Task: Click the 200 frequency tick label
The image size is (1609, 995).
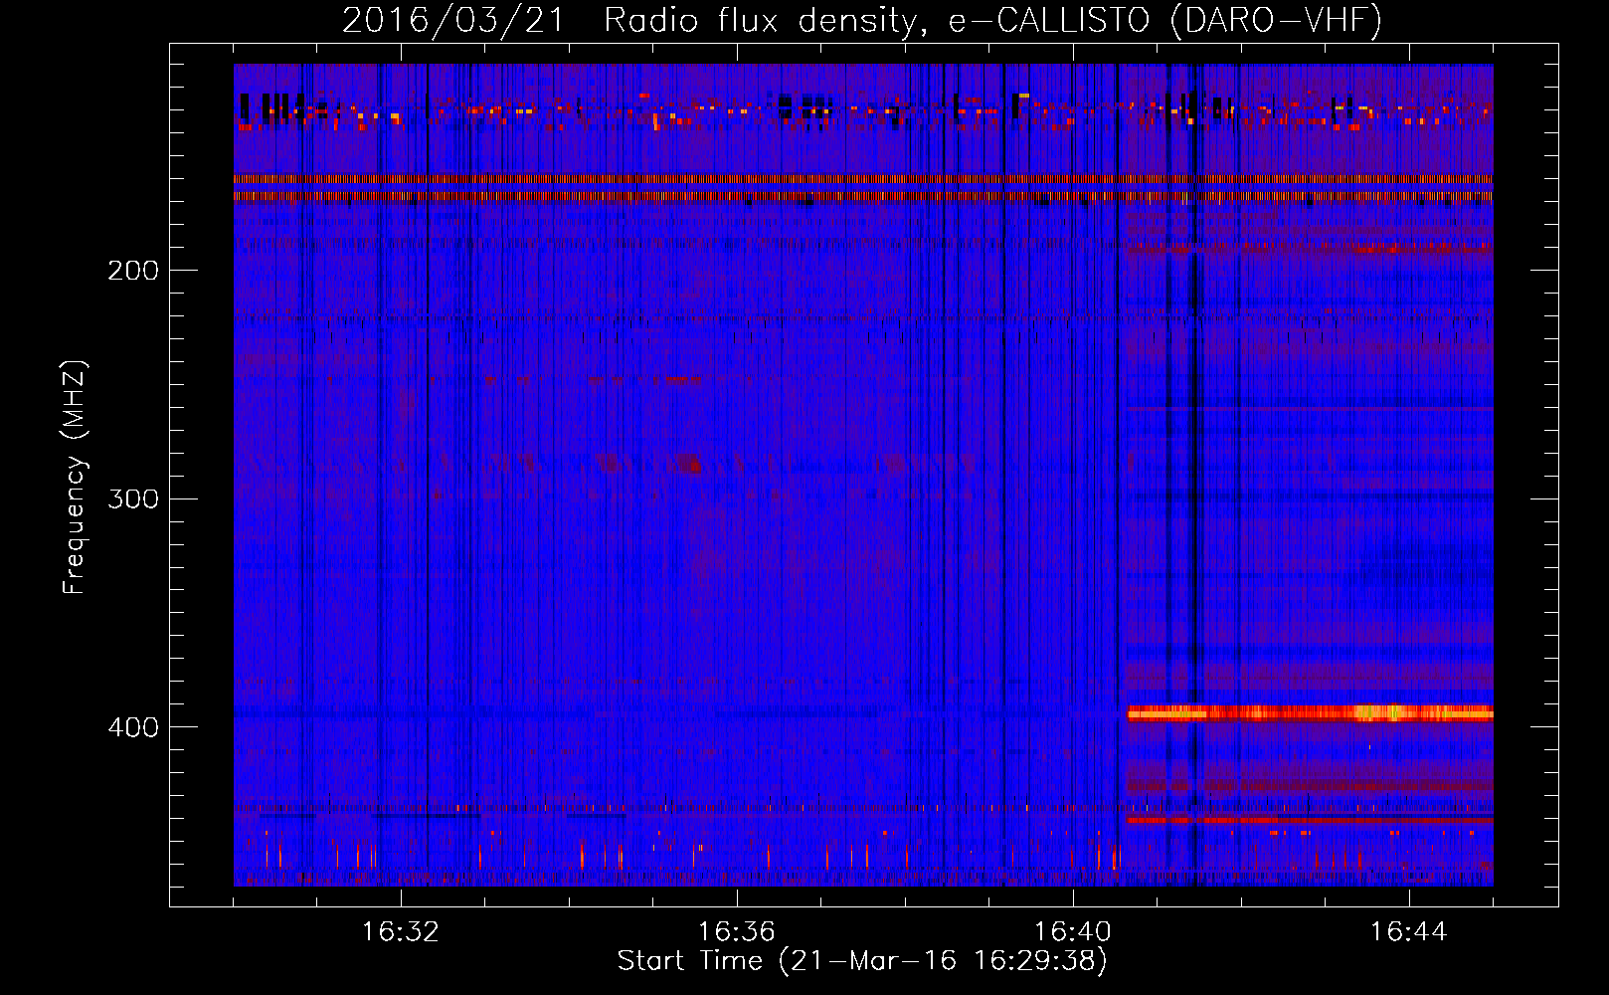Action: click(133, 271)
